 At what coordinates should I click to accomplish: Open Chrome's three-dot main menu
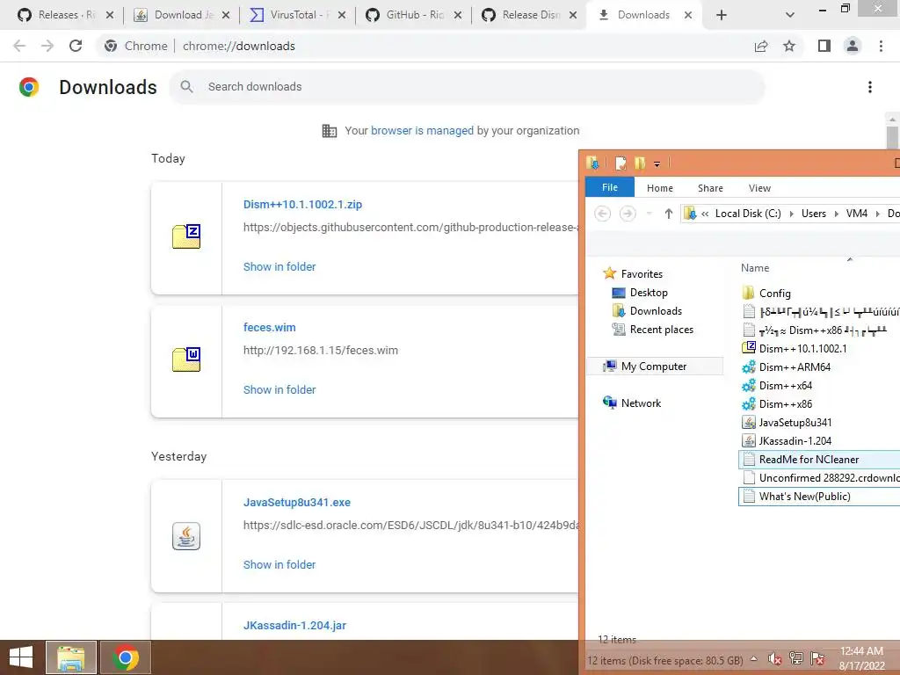(881, 46)
